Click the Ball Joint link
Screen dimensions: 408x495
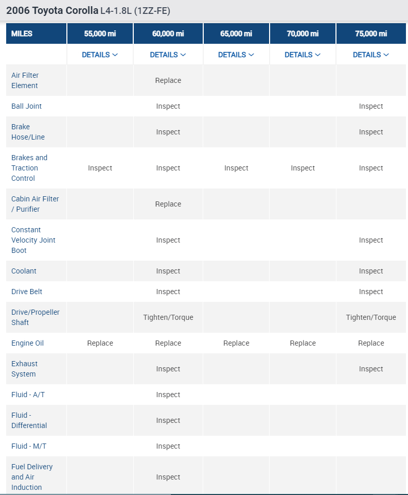[27, 106]
